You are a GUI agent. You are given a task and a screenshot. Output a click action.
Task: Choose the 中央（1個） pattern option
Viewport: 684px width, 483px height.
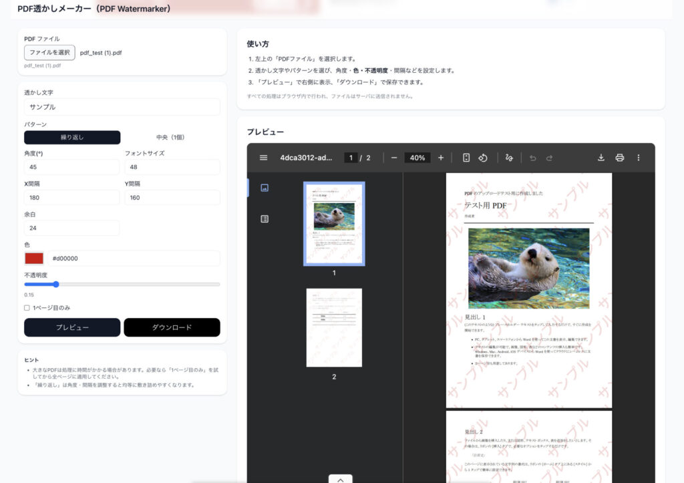[x=170, y=138]
